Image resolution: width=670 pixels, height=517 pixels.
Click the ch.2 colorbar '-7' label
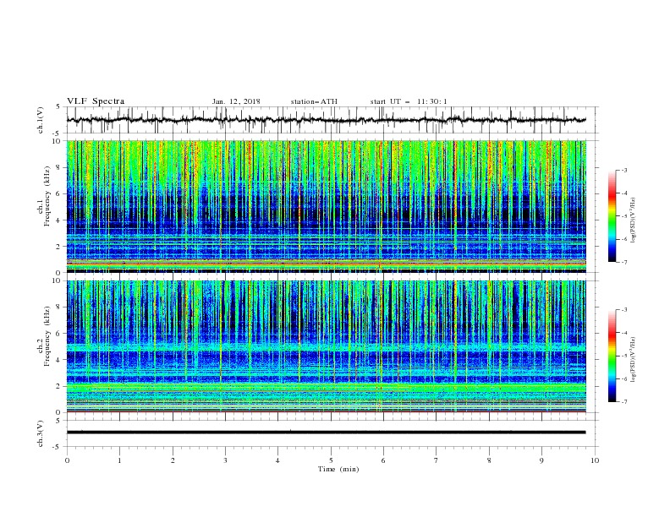pyautogui.click(x=624, y=401)
